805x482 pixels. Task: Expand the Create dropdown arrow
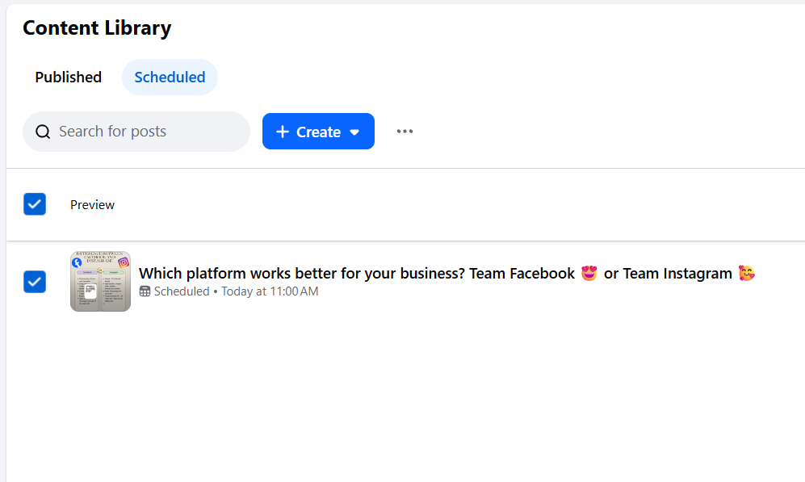(x=354, y=132)
